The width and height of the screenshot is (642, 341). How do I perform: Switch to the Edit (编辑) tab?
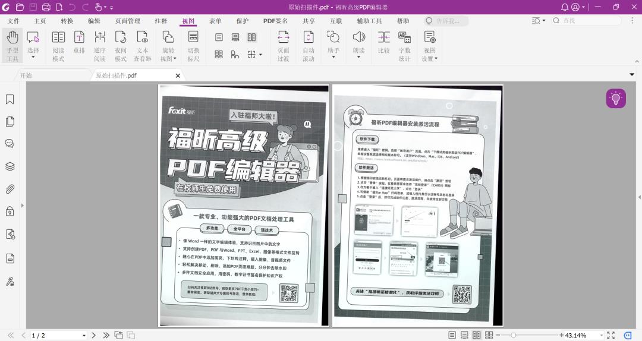point(94,20)
